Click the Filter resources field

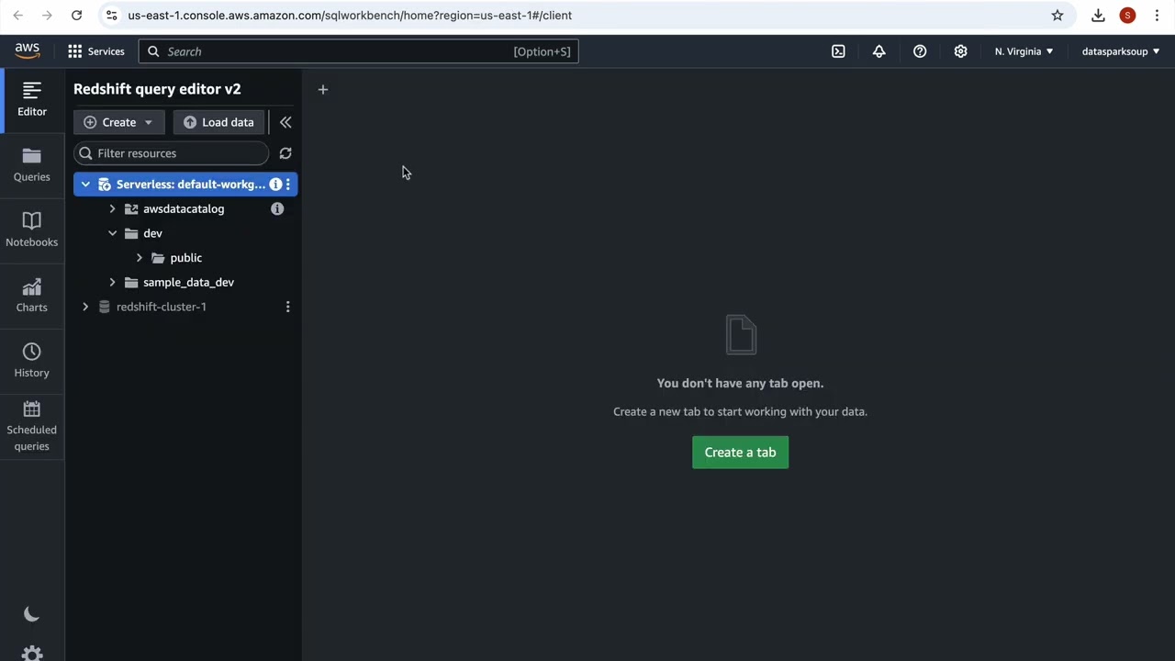[172, 153]
